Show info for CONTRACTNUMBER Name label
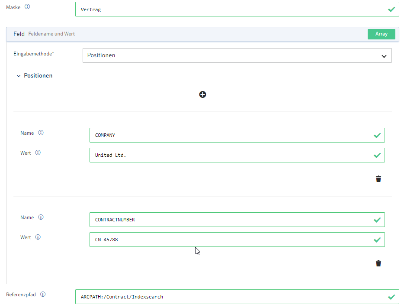Screen dimensions: 404x308 41,217
